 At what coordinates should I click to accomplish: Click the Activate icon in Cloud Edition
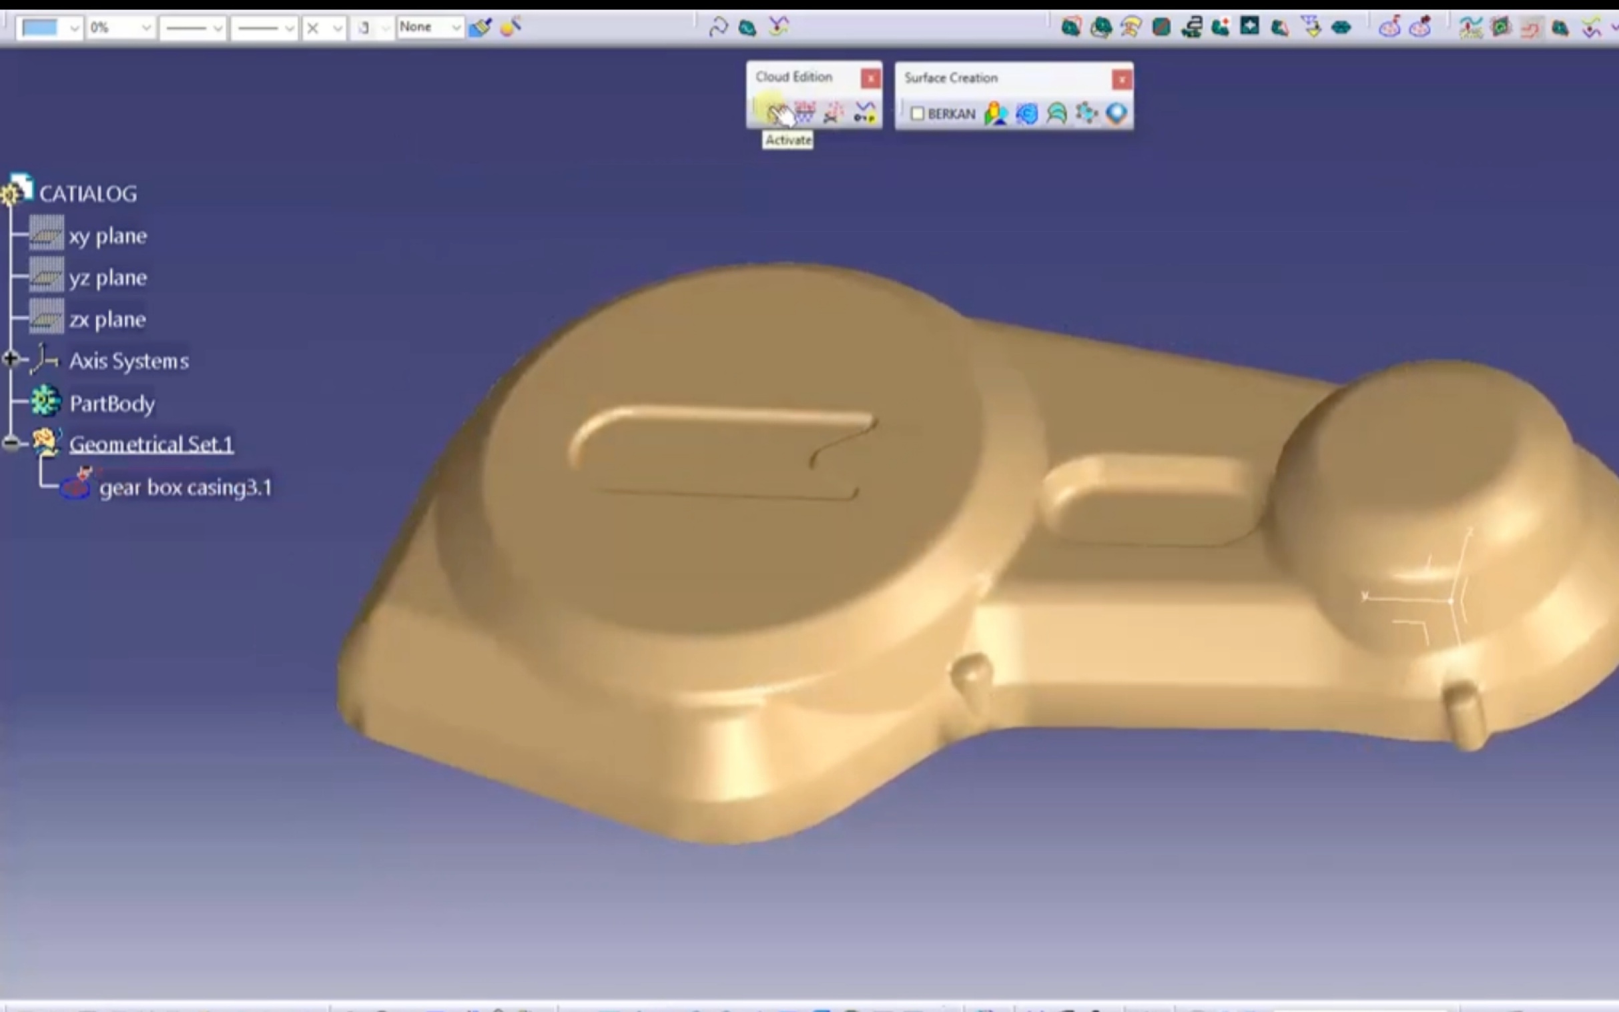(x=775, y=113)
